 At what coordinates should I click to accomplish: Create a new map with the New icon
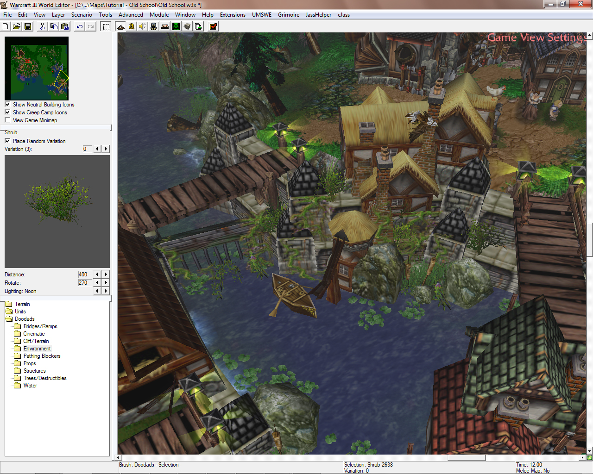6,26
